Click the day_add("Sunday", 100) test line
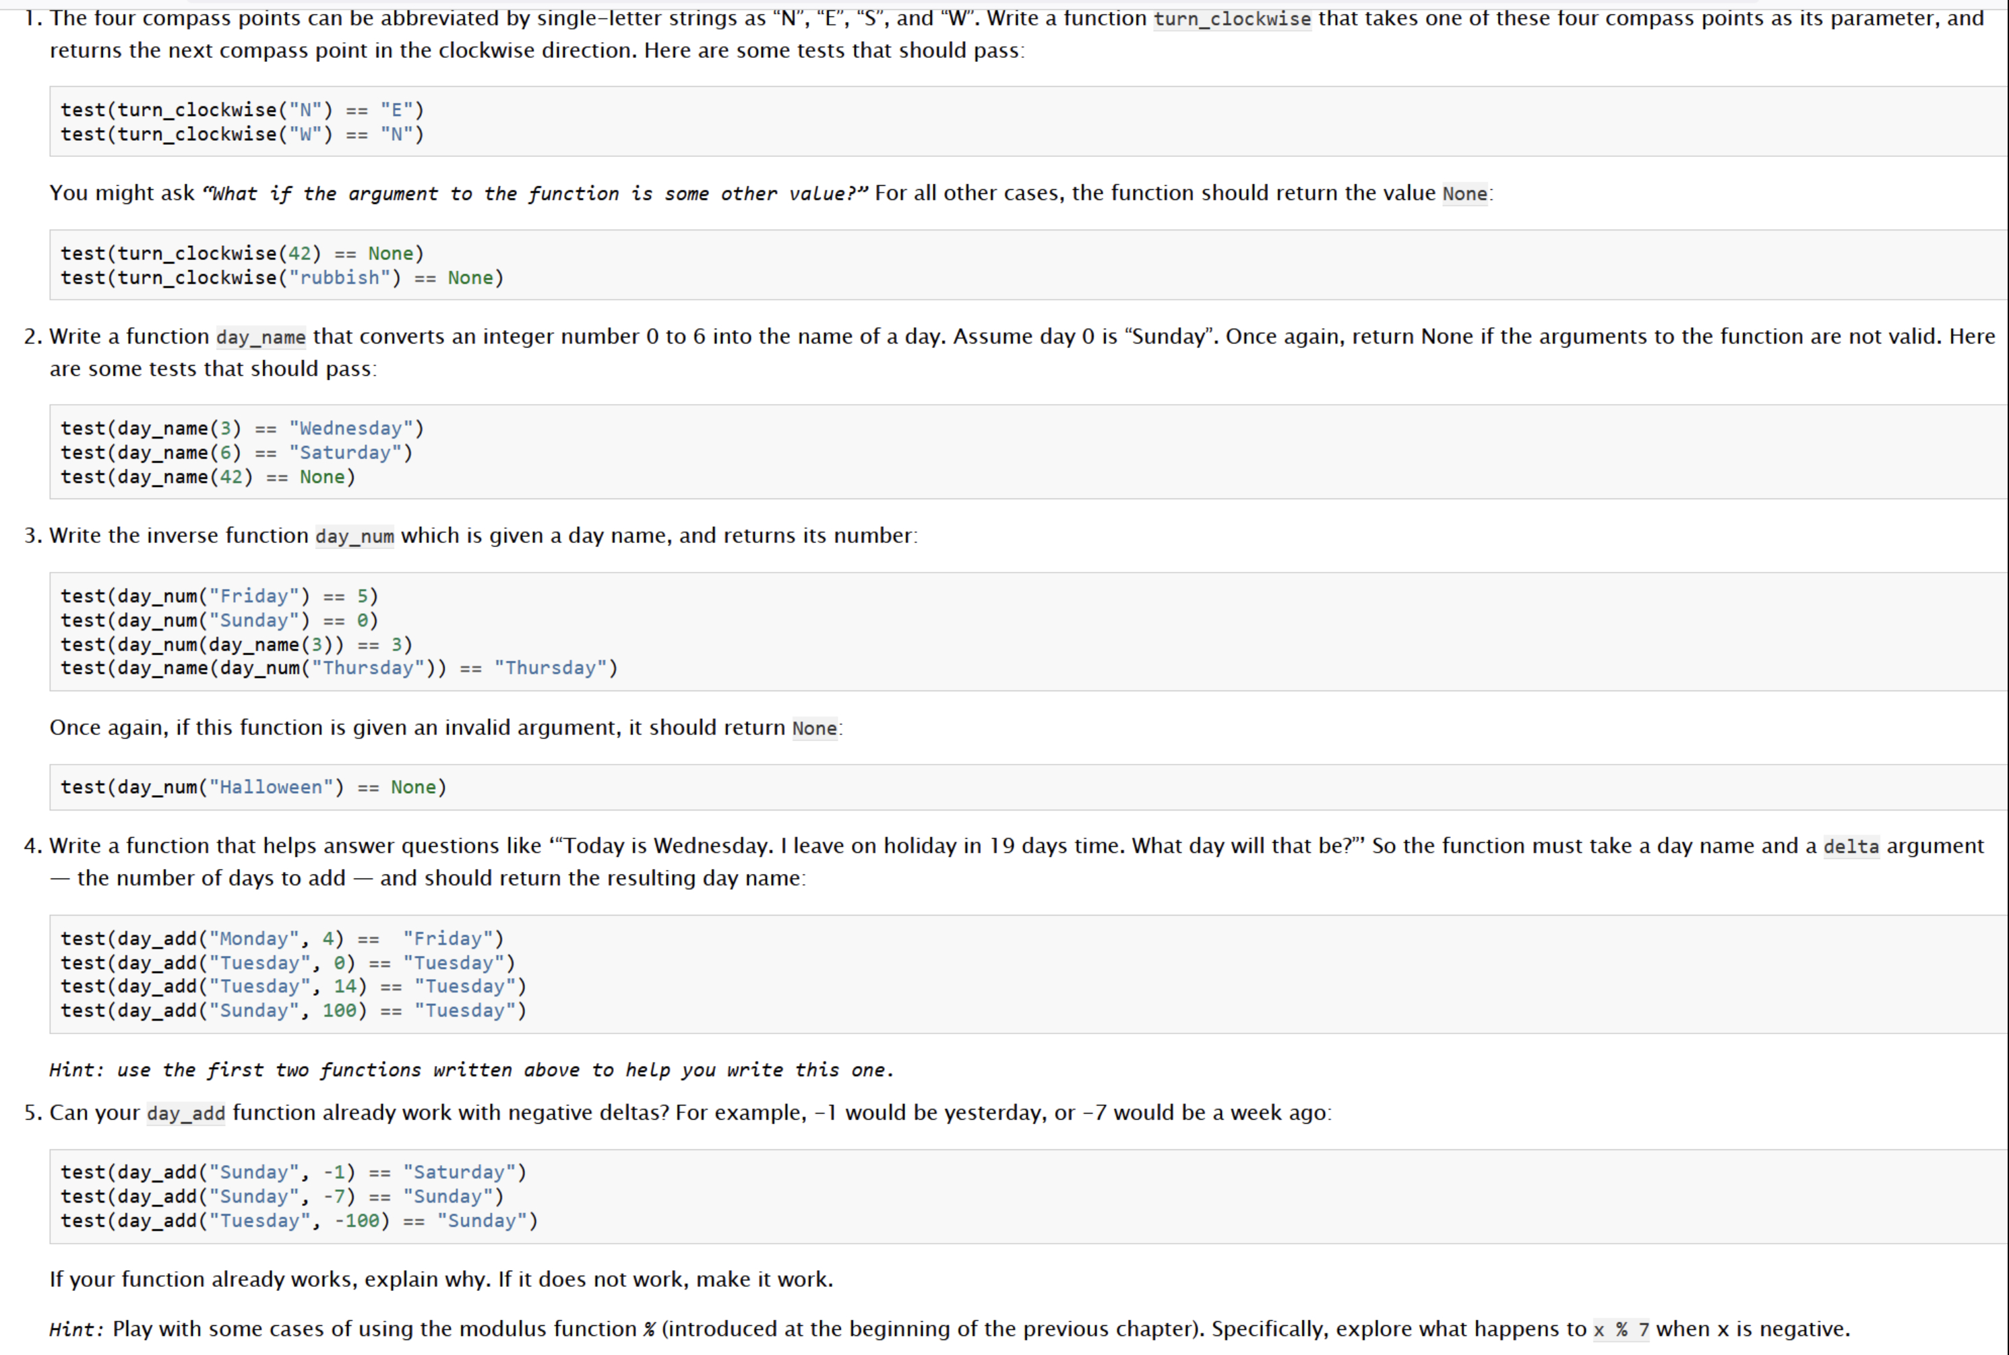Image resolution: width=2009 pixels, height=1355 pixels. pyautogui.click(x=293, y=1010)
